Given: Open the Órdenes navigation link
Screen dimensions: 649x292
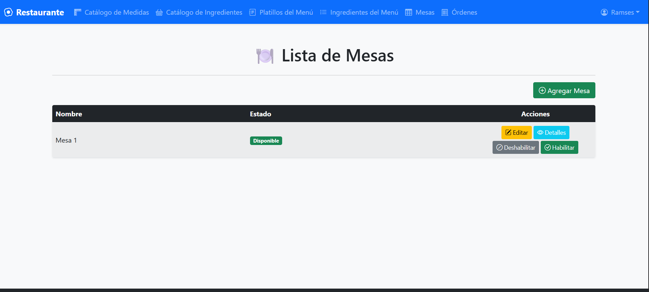Looking at the screenshot, I should [464, 12].
